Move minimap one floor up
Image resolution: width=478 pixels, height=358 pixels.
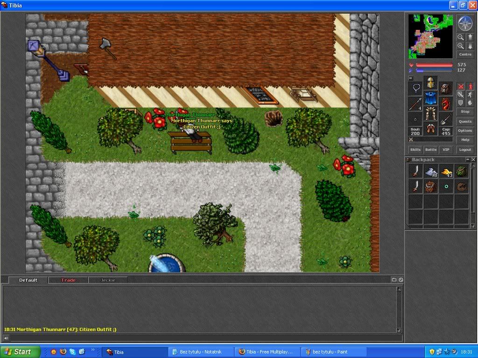coord(470,37)
